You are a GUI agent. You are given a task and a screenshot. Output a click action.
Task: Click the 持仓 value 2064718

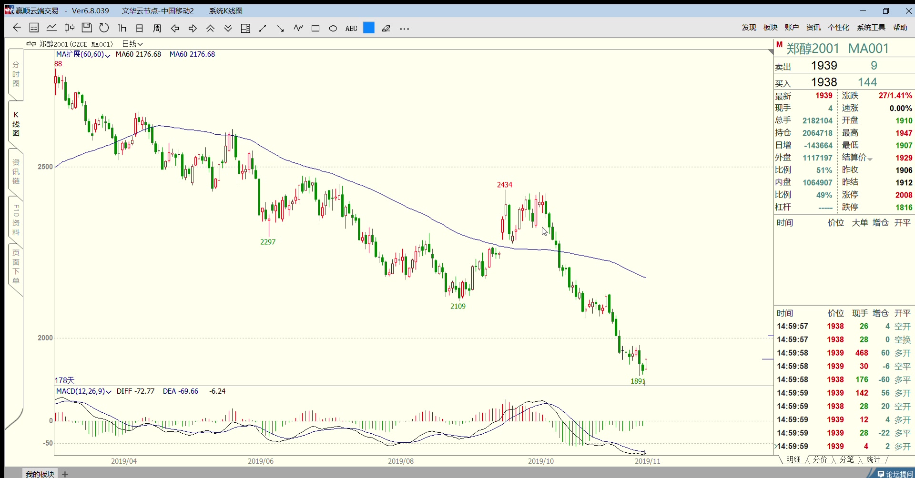coord(817,133)
